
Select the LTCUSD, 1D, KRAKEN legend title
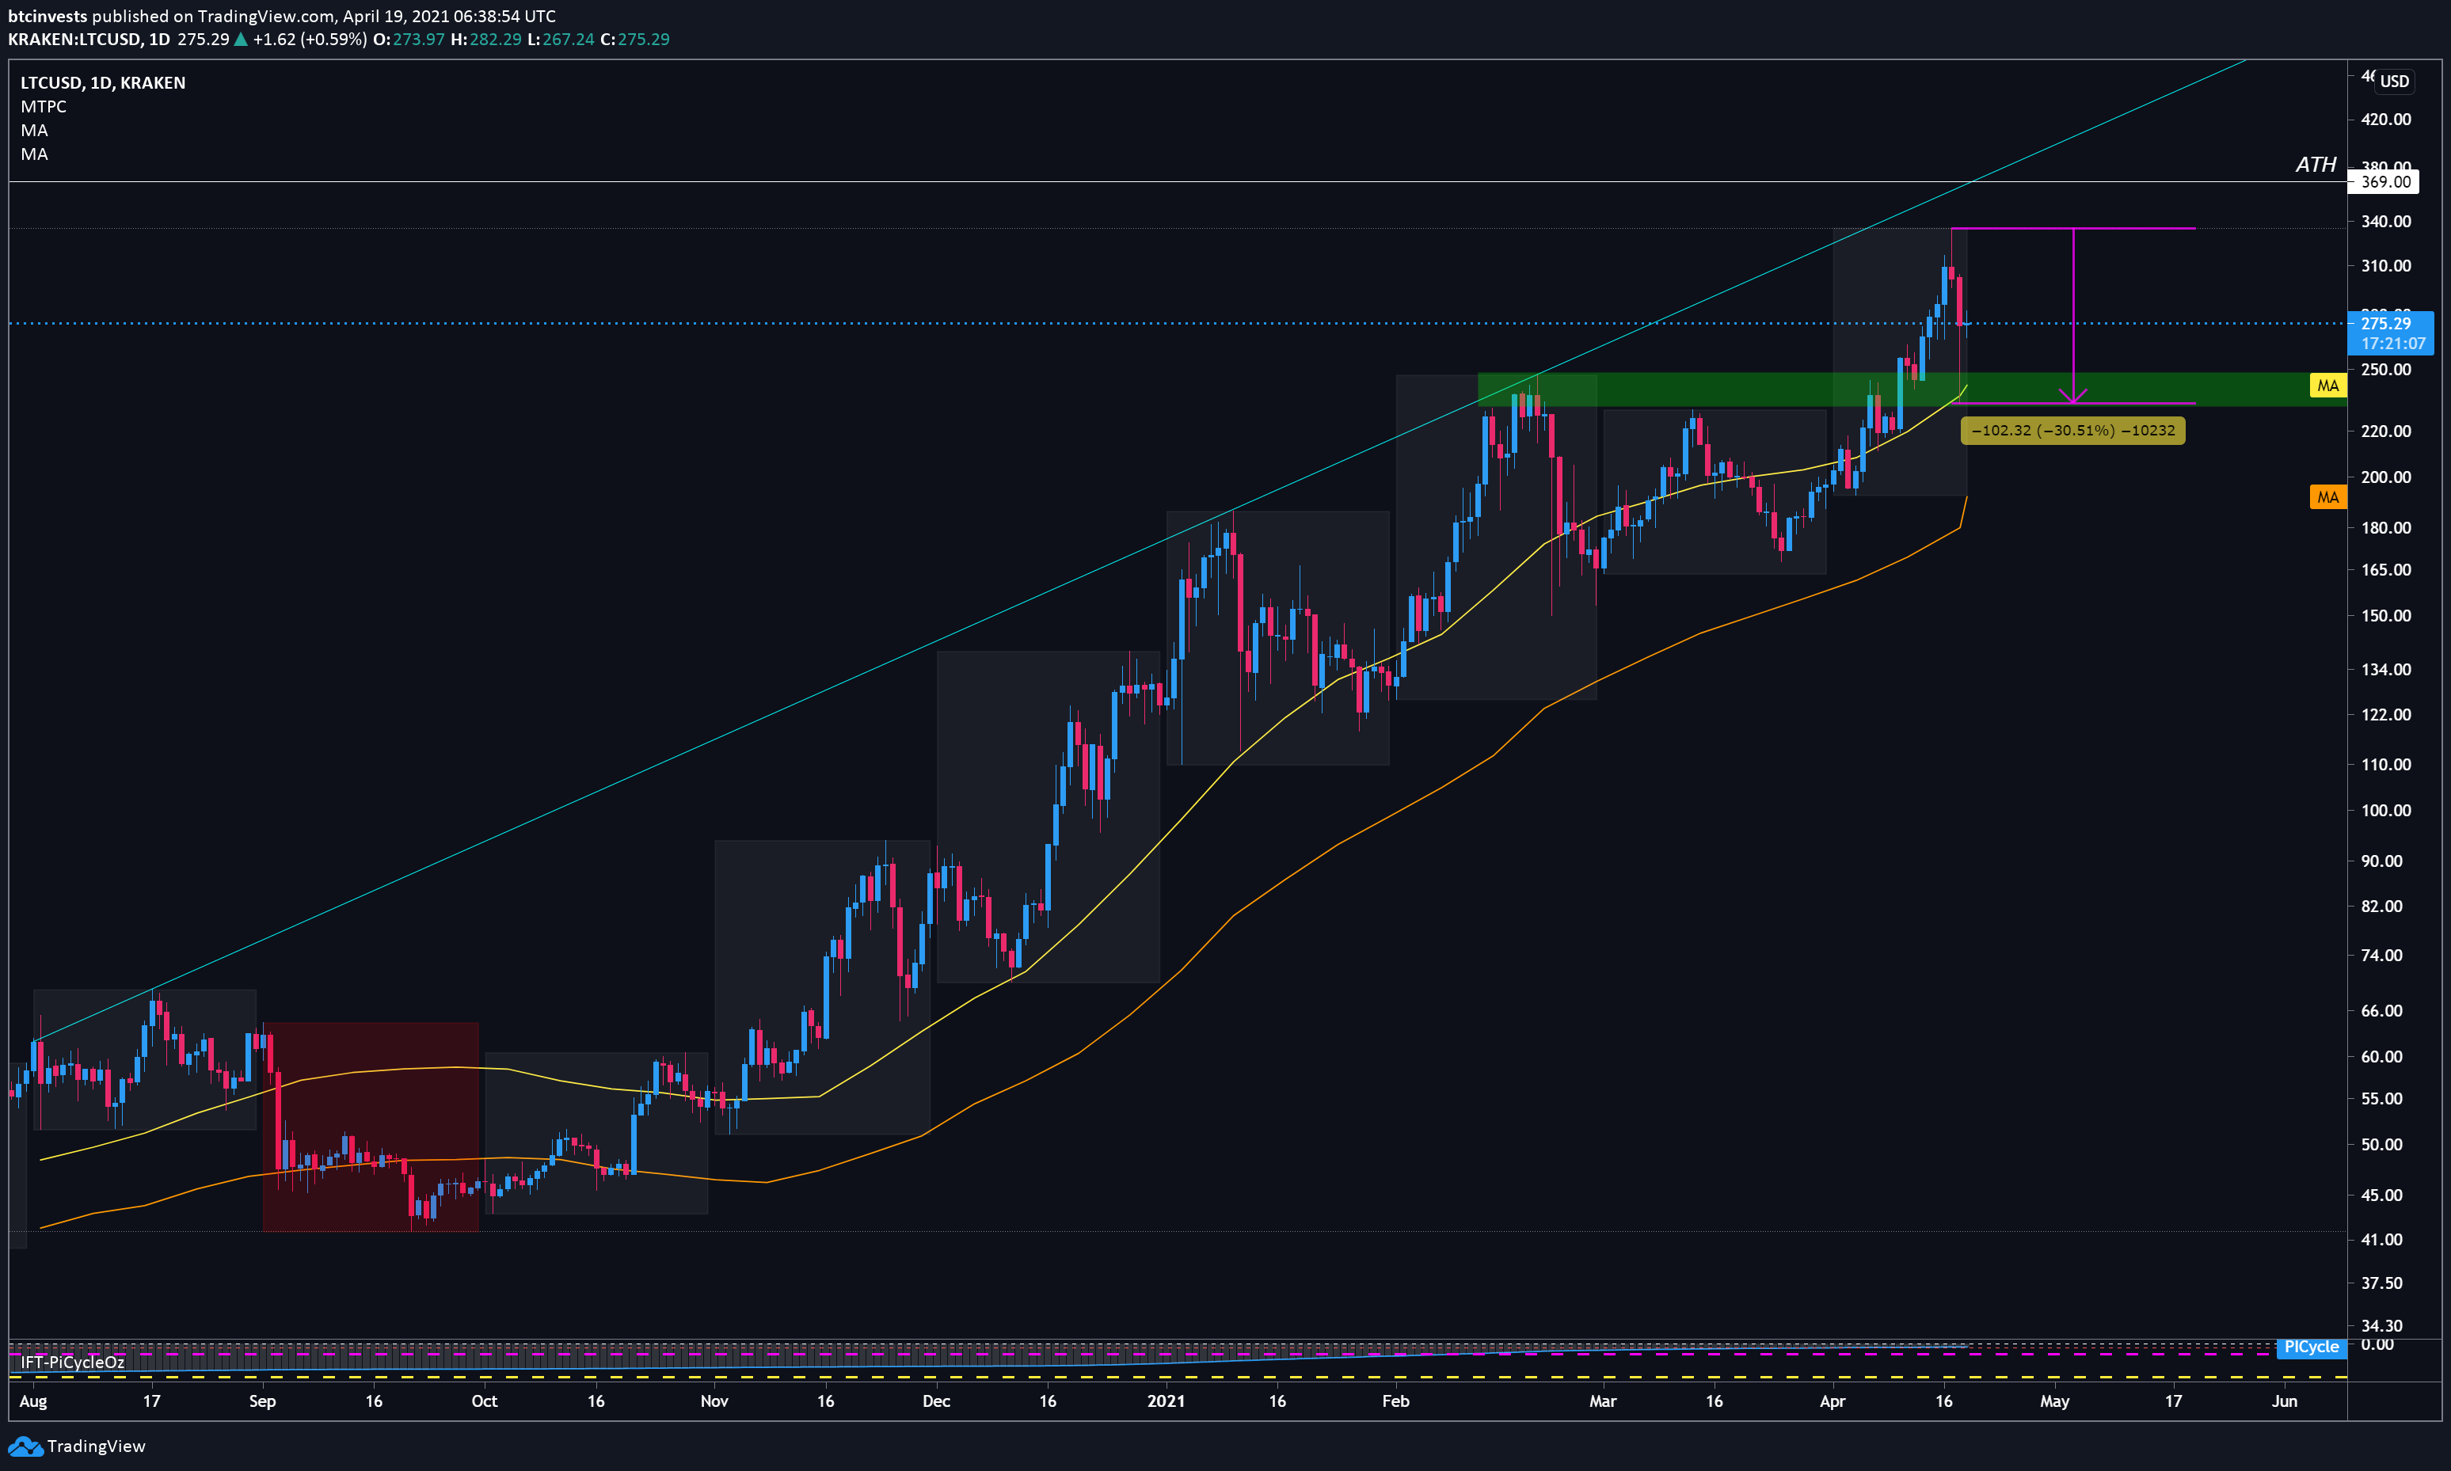103,83
